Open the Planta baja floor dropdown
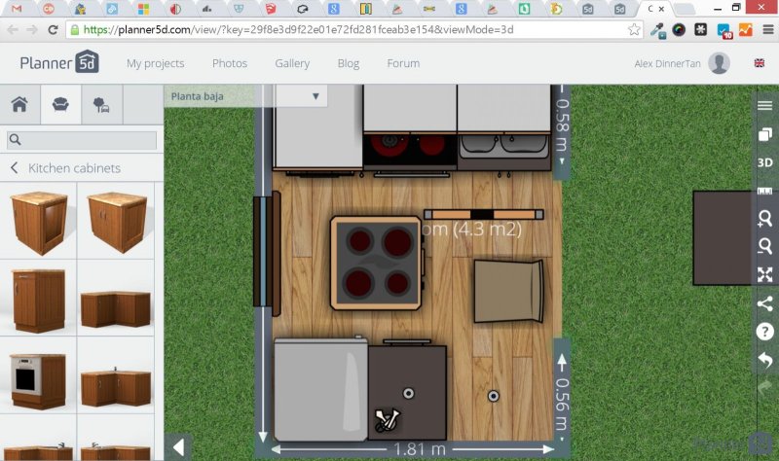 click(245, 96)
